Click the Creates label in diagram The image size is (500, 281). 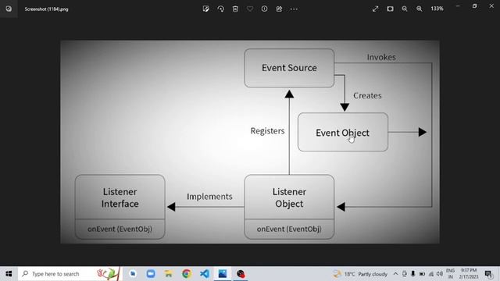(367, 95)
